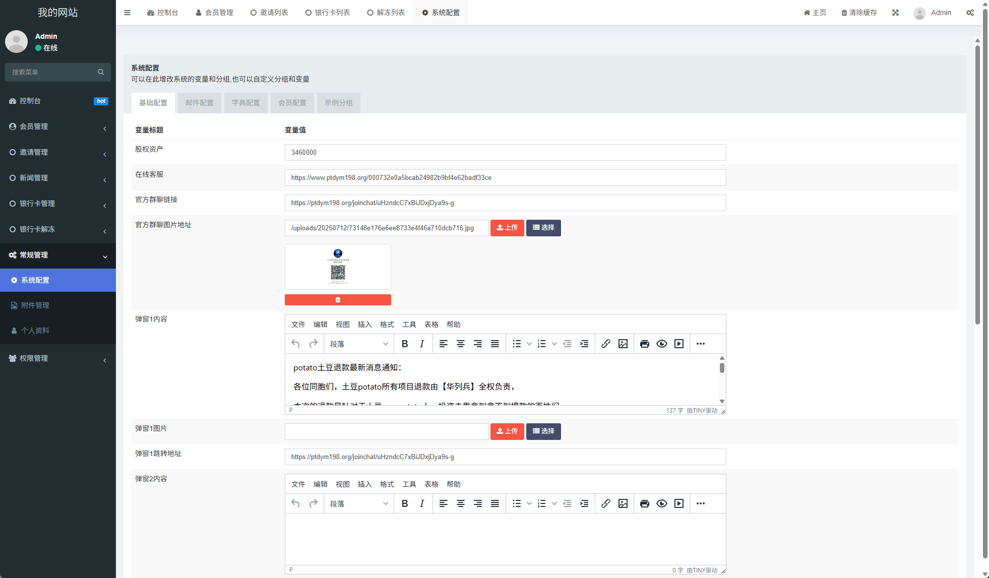
Task: Click insert image icon in 弹窗1内容 editor
Action: (x=623, y=344)
